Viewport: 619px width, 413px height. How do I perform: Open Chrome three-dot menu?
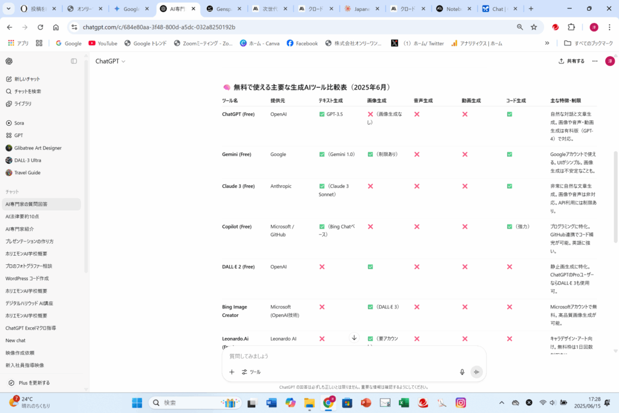point(609,27)
